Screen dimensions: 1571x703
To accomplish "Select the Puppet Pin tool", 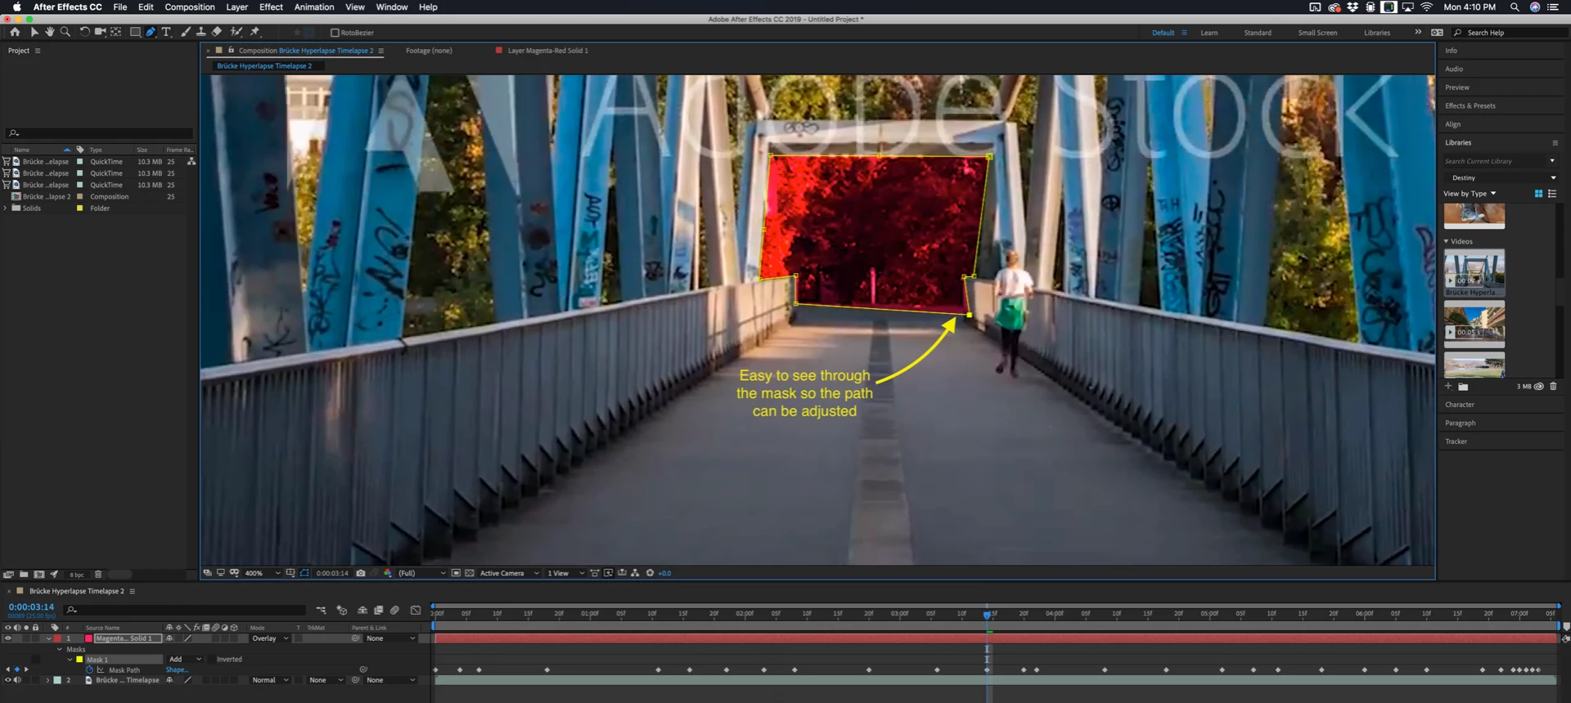I will [x=255, y=32].
